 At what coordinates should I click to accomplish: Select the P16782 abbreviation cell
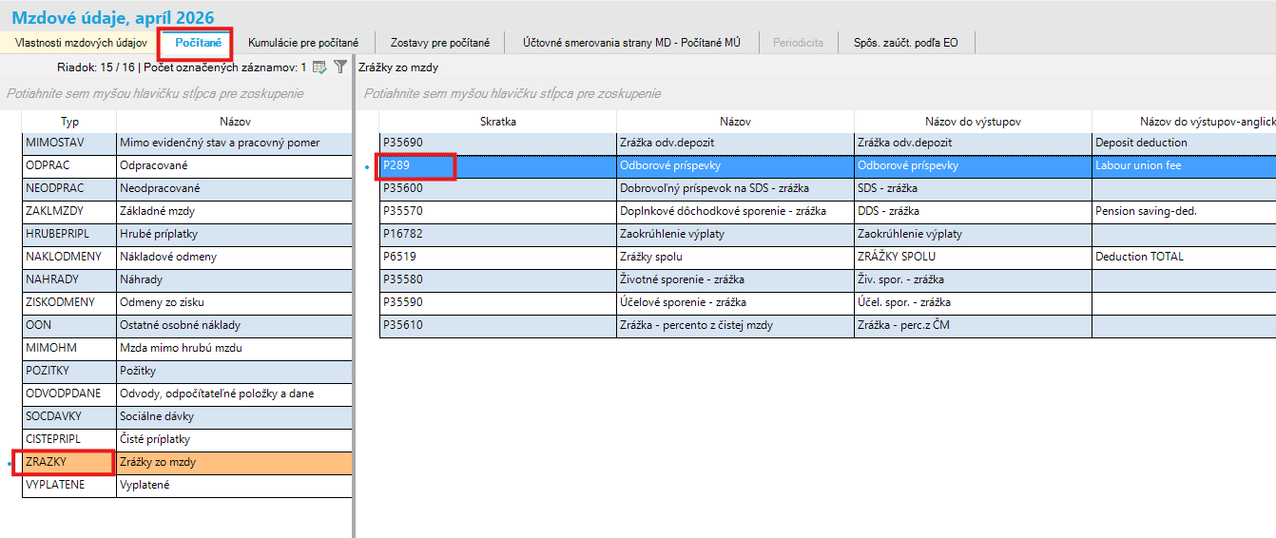[498, 235]
